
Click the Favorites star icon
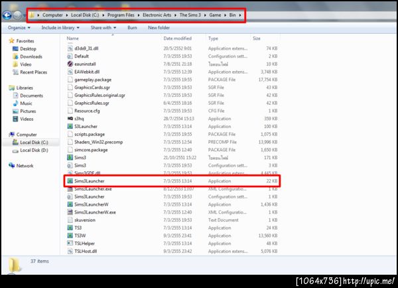[x=11, y=40]
